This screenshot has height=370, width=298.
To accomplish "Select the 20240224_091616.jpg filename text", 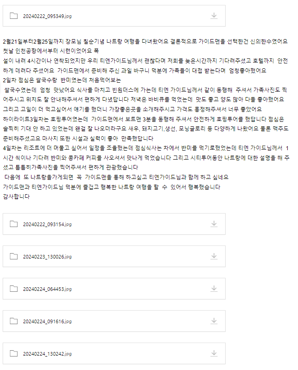I will pyautogui.click(x=47, y=321).
